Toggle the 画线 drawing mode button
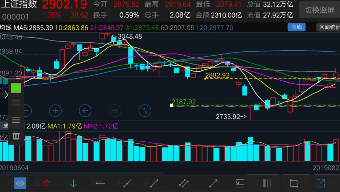Viewport: 340px width, 192px height. (296, 27)
